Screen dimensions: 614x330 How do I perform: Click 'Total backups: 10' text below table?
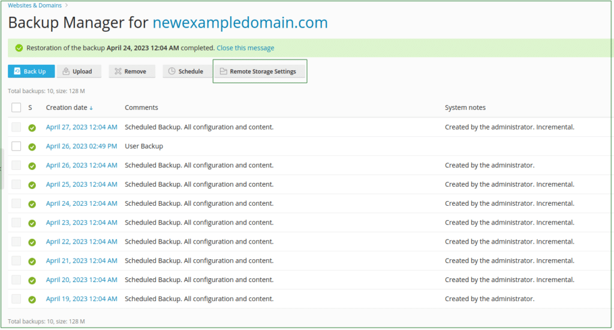pos(46,322)
